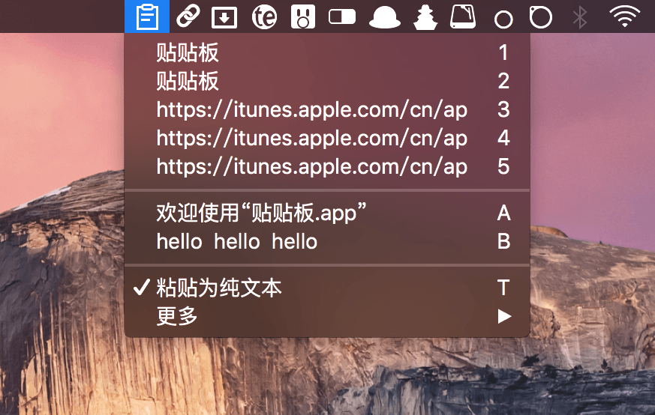Click the clipboard icon in menu bar

tap(147, 16)
